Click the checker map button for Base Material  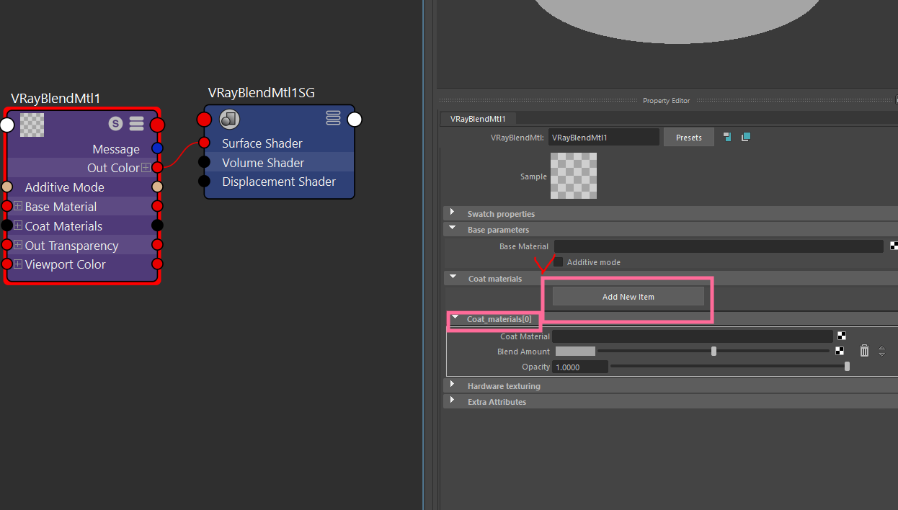[894, 246]
